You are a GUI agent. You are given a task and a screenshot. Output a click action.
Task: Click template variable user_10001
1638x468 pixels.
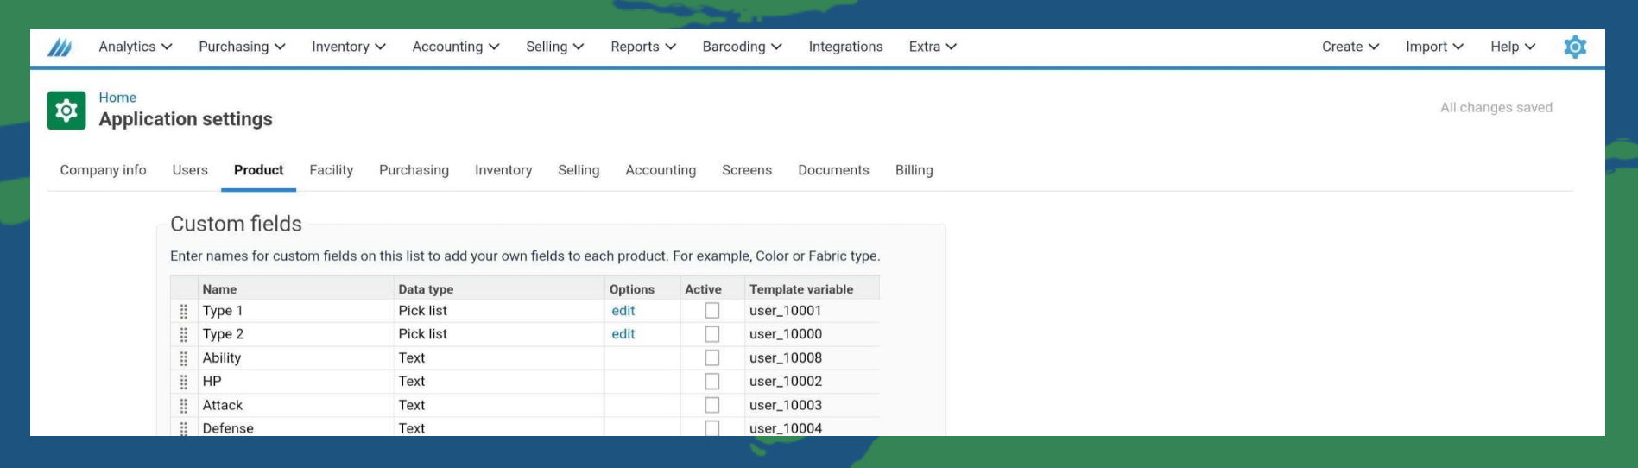coord(786,311)
